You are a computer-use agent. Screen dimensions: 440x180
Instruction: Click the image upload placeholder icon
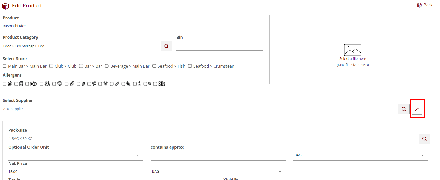coord(353,50)
